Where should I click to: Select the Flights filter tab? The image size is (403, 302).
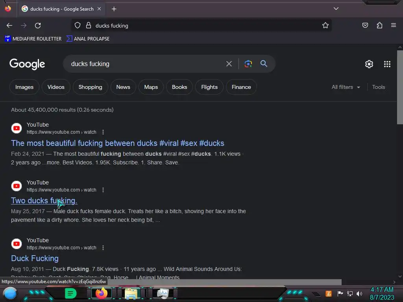(x=209, y=87)
